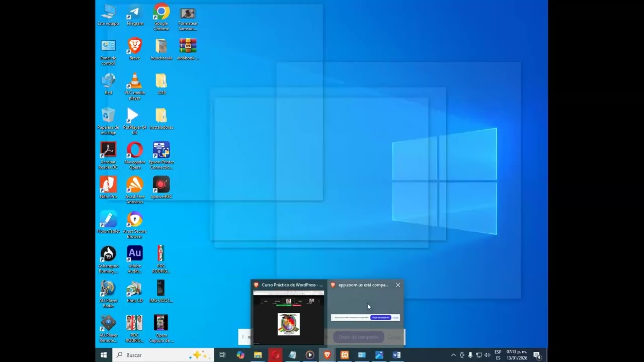
Task: Open the aidabook WinRAR archive
Action: (x=188, y=50)
